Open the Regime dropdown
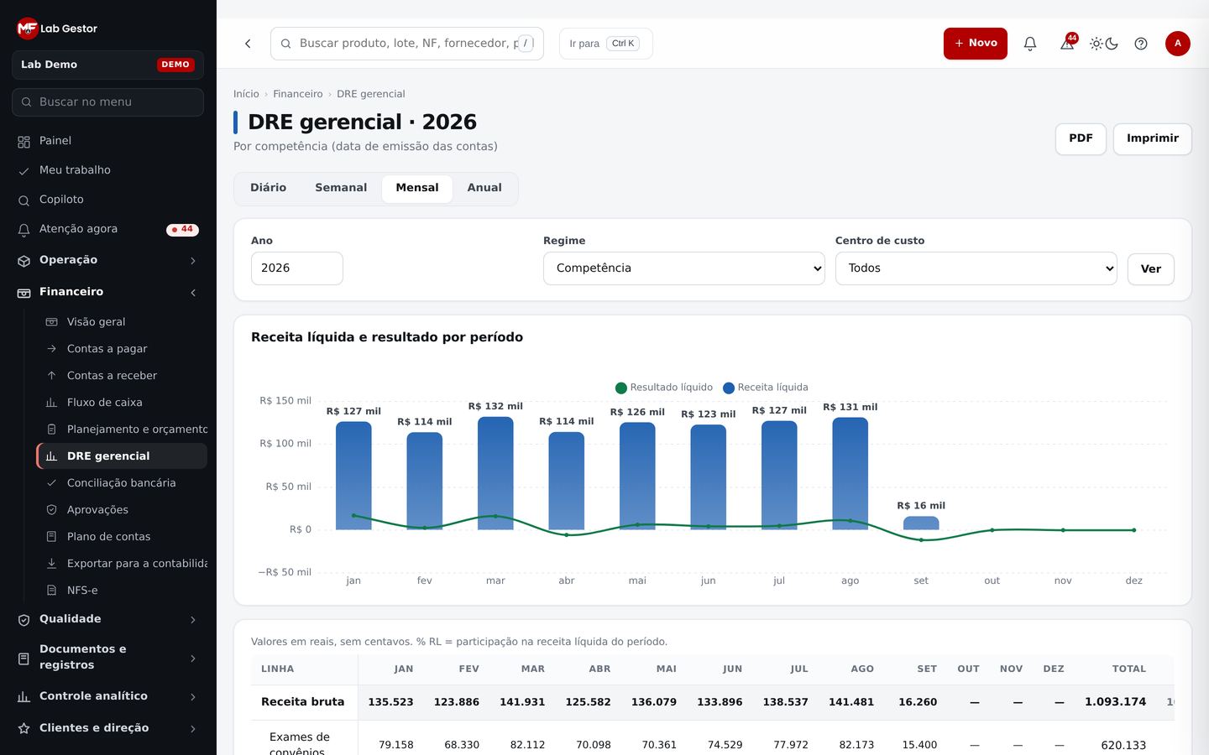This screenshot has height=755, width=1209. pyautogui.click(x=684, y=268)
